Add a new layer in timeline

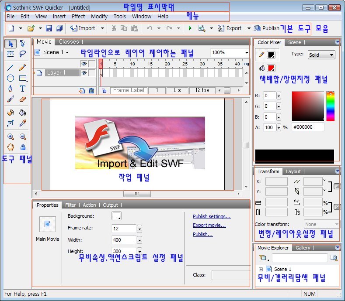point(82,91)
